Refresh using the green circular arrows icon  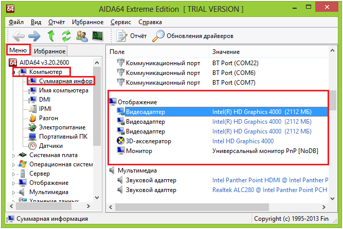click(x=66, y=36)
